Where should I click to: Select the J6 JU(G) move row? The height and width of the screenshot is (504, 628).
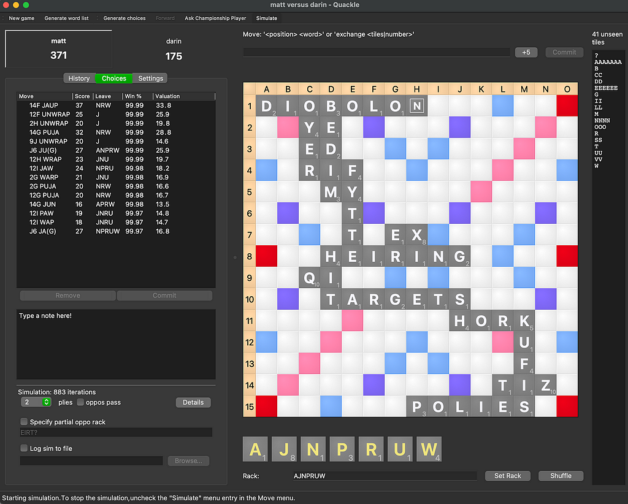tap(116, 150)
